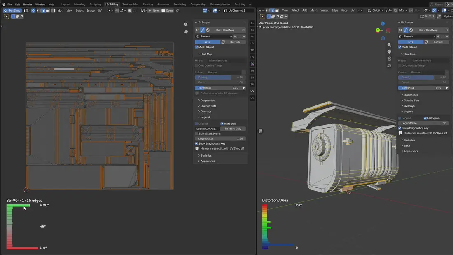The height and width of the screenshot is (255, 453).
Task: Open Global transform orientation dropdown
Action: click(x=376, y=10)
